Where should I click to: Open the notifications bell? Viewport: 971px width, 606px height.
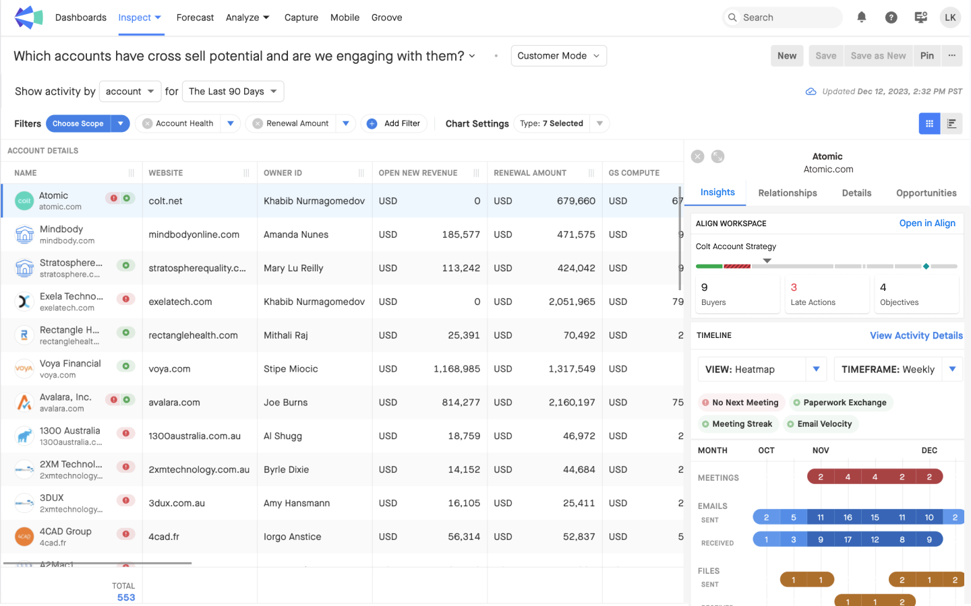pos(862,18)
